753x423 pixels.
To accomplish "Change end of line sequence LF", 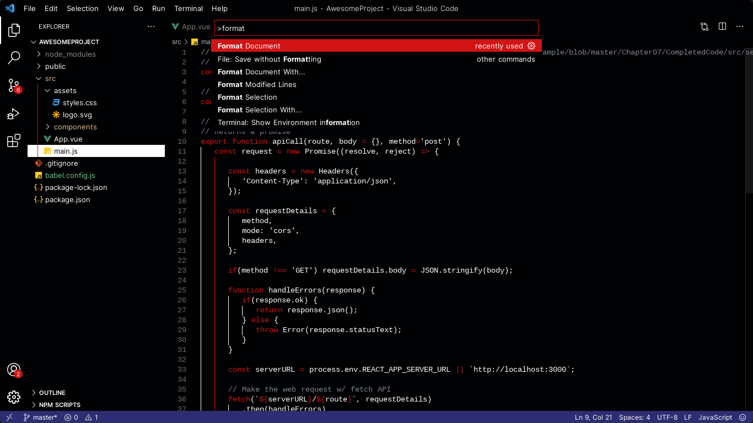I will 688,417.
